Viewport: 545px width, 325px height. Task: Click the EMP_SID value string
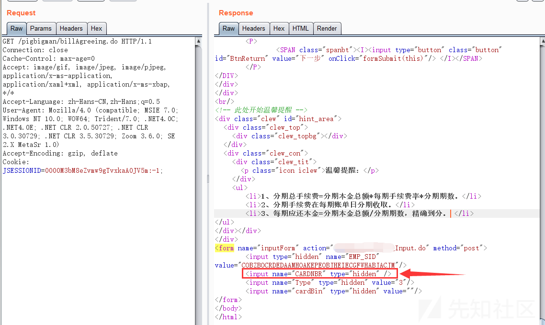(x=318, y=265)
